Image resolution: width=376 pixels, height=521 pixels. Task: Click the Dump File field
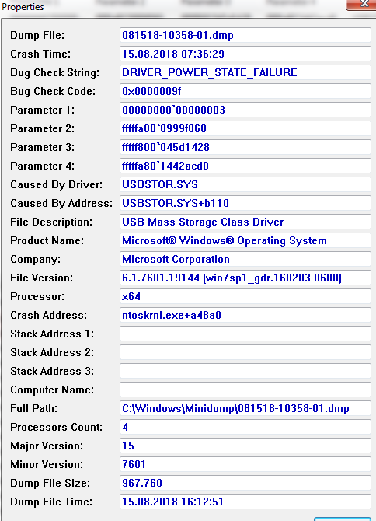tap(245, 35)
